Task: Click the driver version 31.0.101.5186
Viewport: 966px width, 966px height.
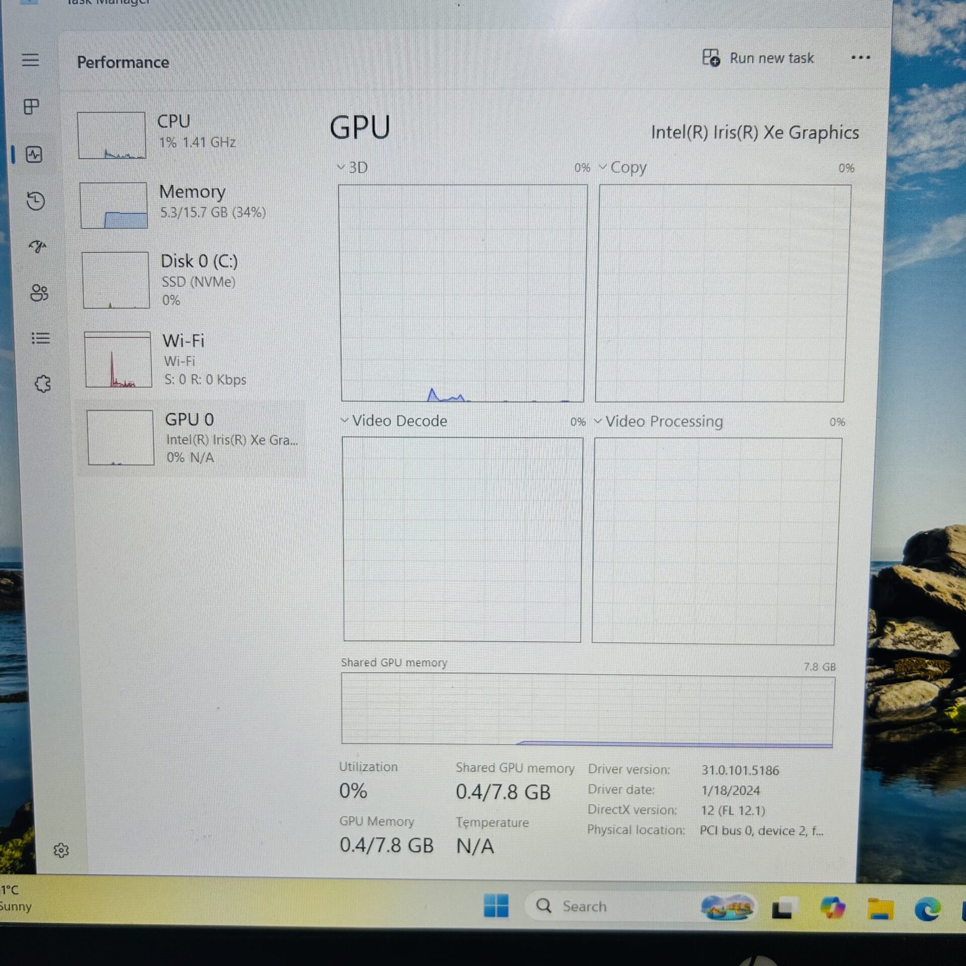Action: click(740, 770)
